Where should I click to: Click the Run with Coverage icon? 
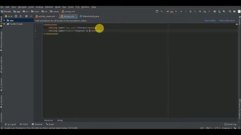(x=195, y=11)
